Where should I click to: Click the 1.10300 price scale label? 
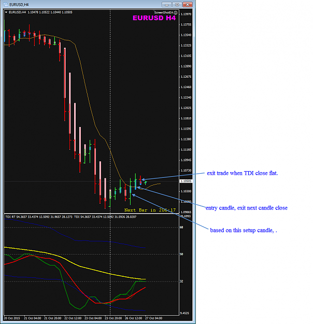point(186,191)
